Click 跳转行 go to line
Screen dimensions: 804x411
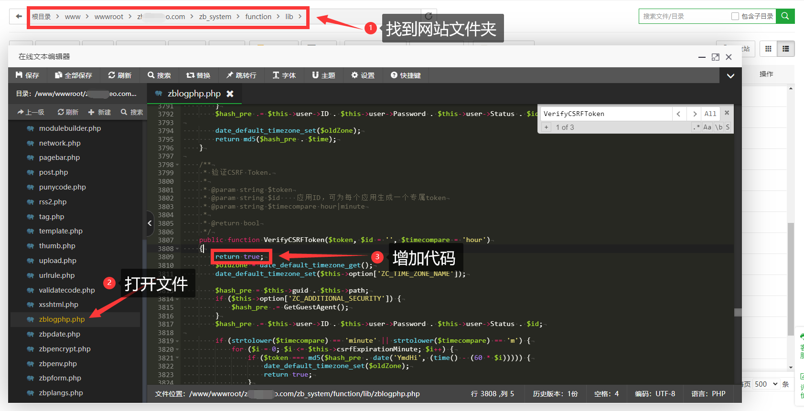click(x=241, y=75)
